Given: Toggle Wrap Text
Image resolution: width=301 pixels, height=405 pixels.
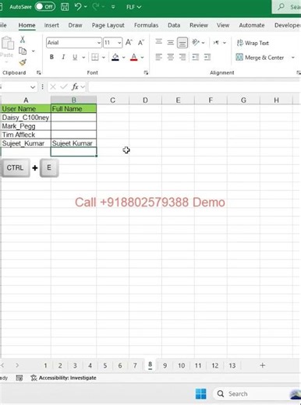Looking at the screenshot, I should pos(253,43).
